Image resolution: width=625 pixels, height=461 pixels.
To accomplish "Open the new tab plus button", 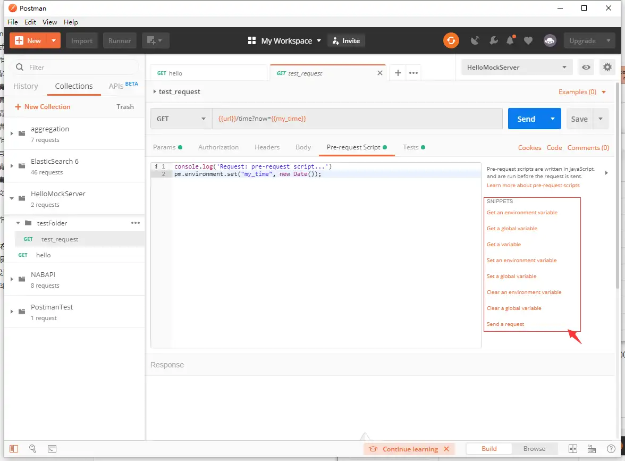I will coord(398,73).
